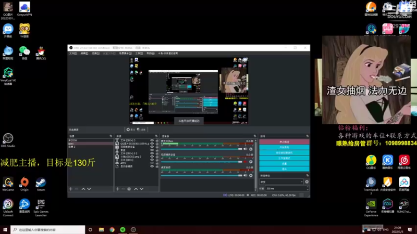The height and width of the screenshot is (234, 417).
Task: Open the Filters (滤镜) button in source toolbar
Action: click(141, 129)
